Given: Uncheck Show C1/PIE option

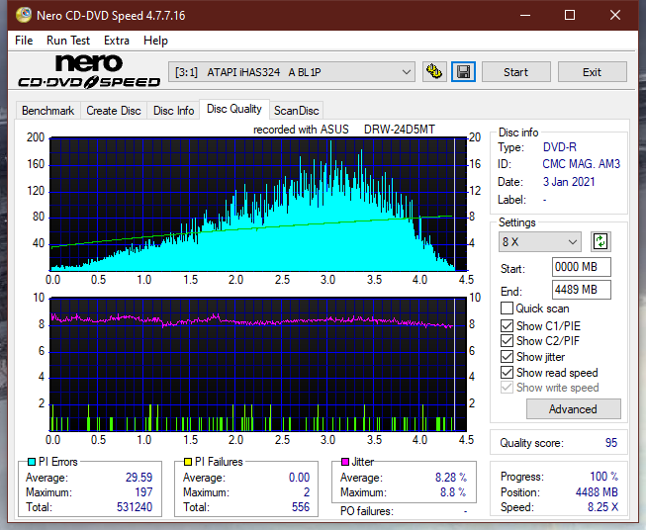Looking at the screenshot, I should click(x=507, y=325).
